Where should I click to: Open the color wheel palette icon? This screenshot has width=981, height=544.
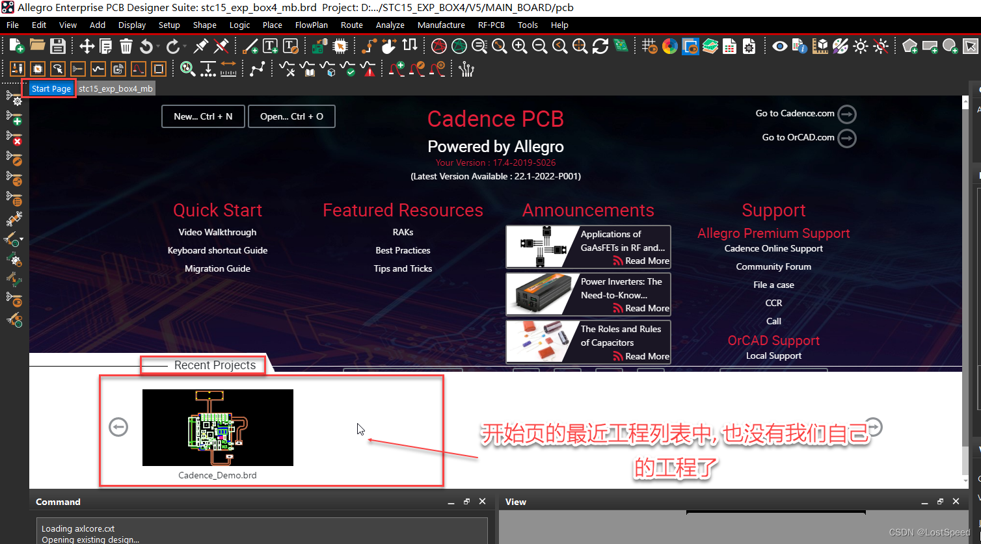point(670,46)
